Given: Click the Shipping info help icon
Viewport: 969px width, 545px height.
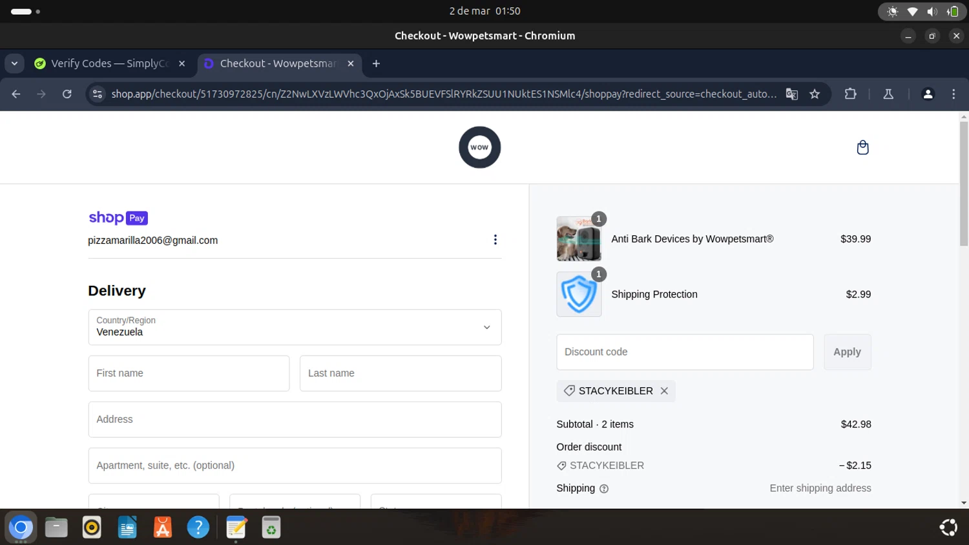Looking at the screenshot, I should pyautogui.click(x=604, y=489).
